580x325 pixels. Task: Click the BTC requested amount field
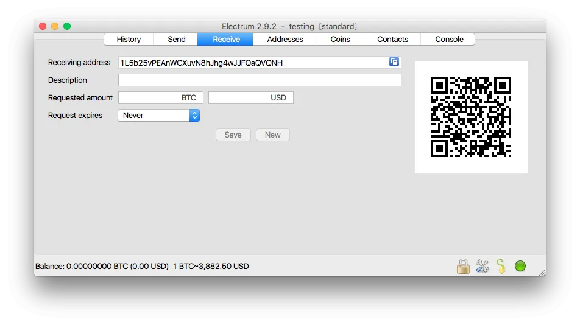click(x=161, y=97)
